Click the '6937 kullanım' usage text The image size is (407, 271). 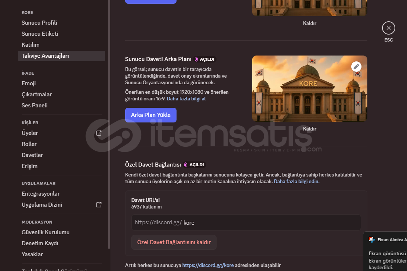(146, 207)
